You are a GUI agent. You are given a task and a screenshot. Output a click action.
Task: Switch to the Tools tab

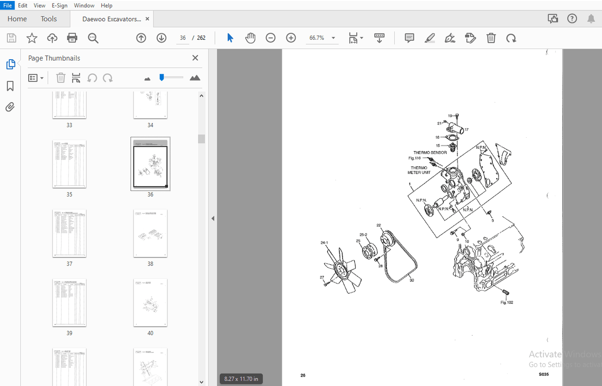click(49, 19)
